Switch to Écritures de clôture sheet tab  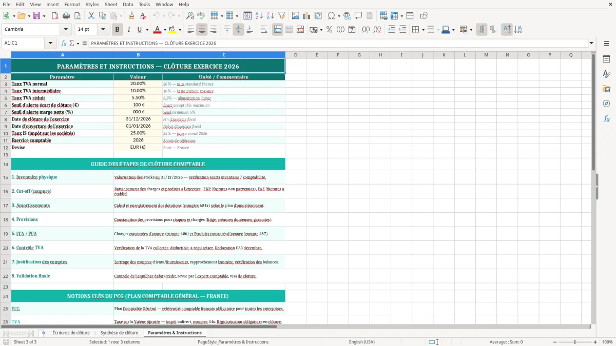(71, 333)
